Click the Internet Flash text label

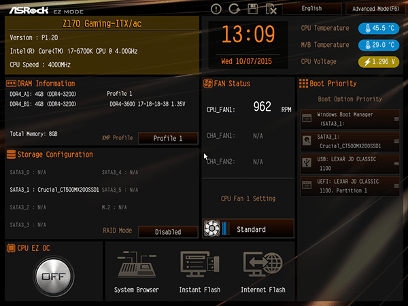[263, 290]
